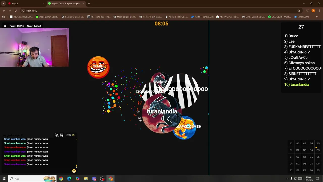This screenshot has height=182, width=323.
Task: Open the Hacker'ın alet çanta bookmark
Action: (x=151, y=17)
